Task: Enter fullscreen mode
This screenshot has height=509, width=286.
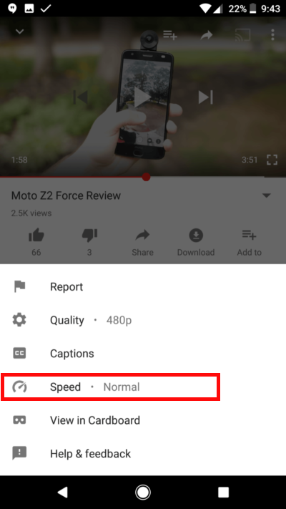Action: click(x=272, y=160)
